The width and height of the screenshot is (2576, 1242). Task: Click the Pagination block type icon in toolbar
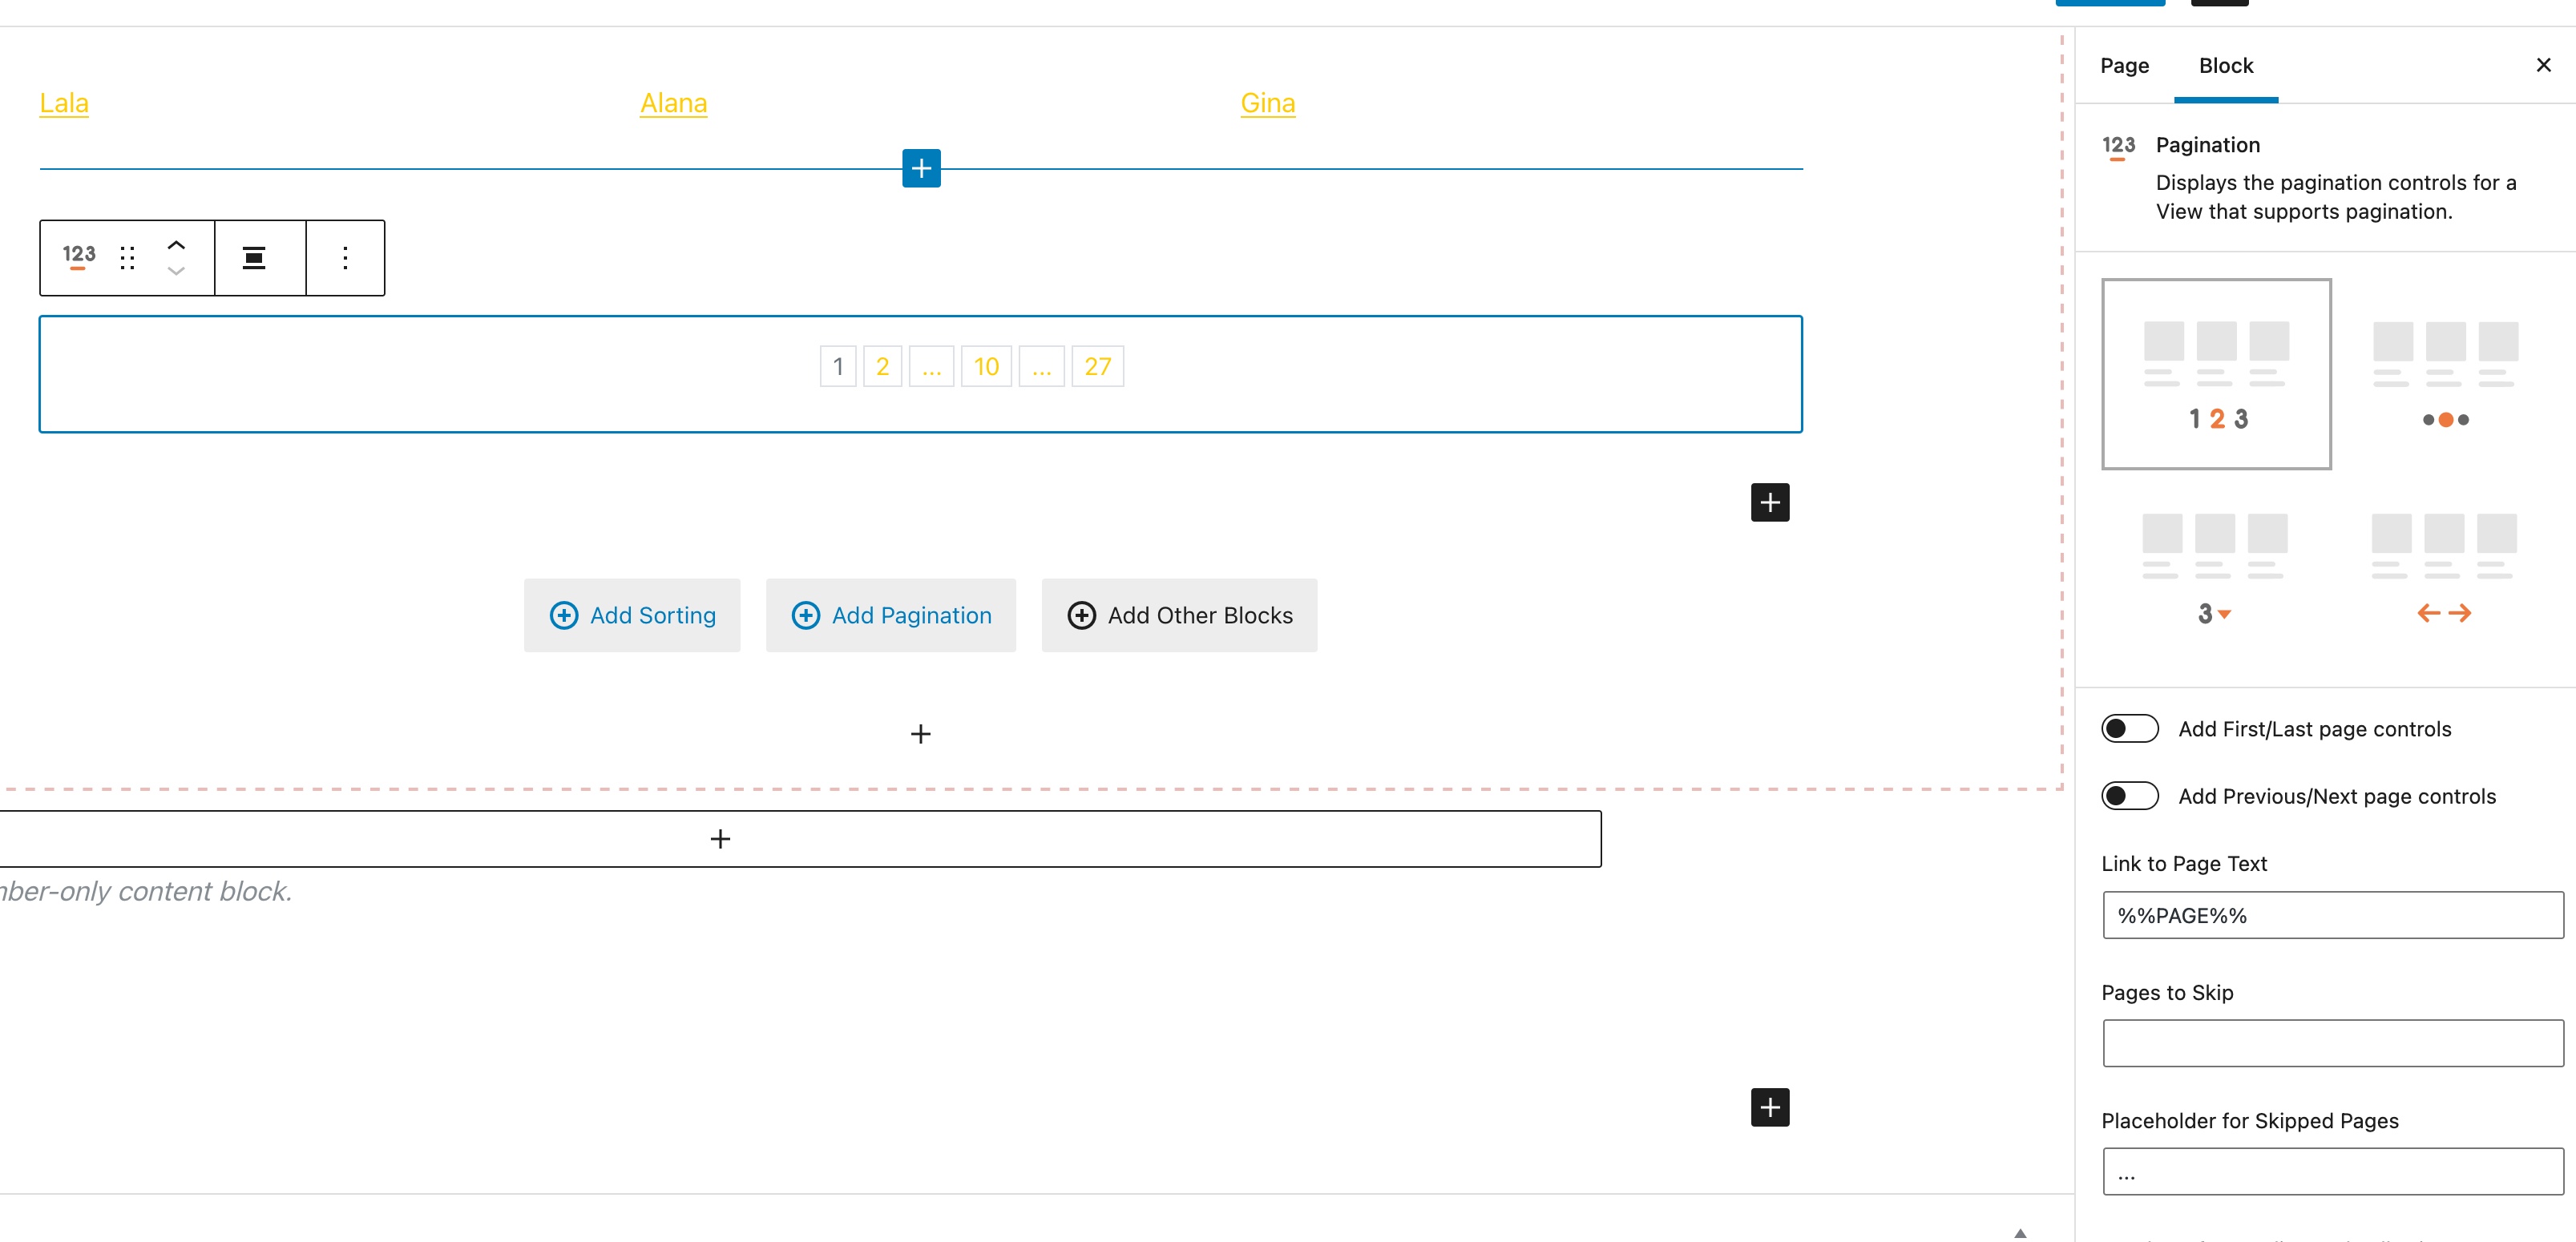coord(79,256)
